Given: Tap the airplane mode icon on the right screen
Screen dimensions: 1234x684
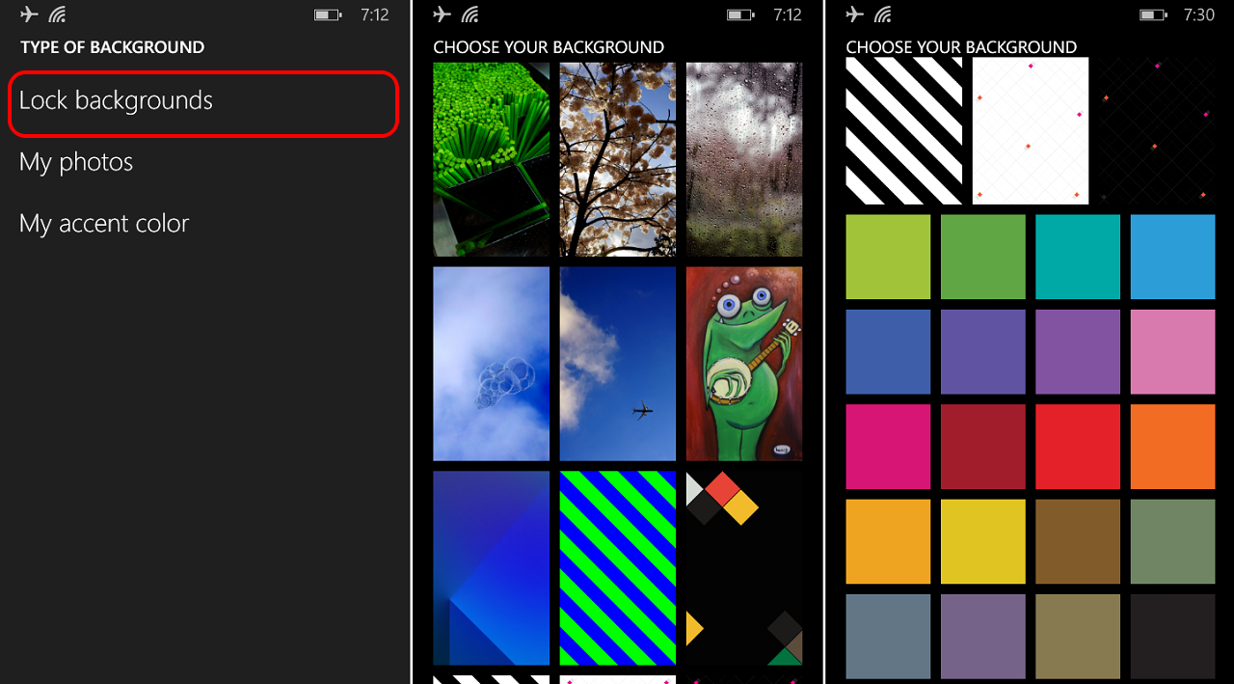Looking at the screenshot, I should click(x=854, y=14).
